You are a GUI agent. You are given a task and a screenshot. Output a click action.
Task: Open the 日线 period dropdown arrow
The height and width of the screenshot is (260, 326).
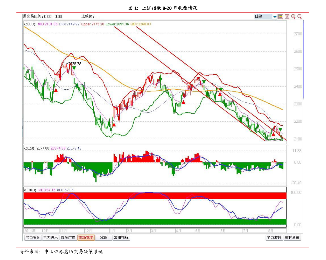pyautogui.click(x=275, y=17)
